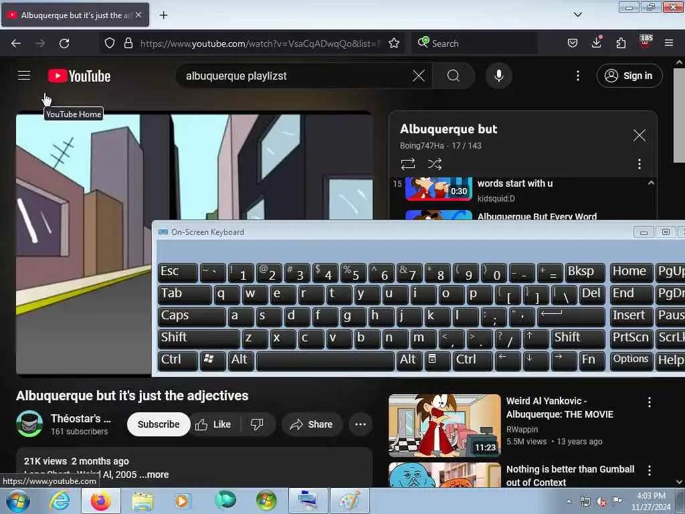
Task: Click the up arrow key on keyboard
Action: tap(536, 339)
